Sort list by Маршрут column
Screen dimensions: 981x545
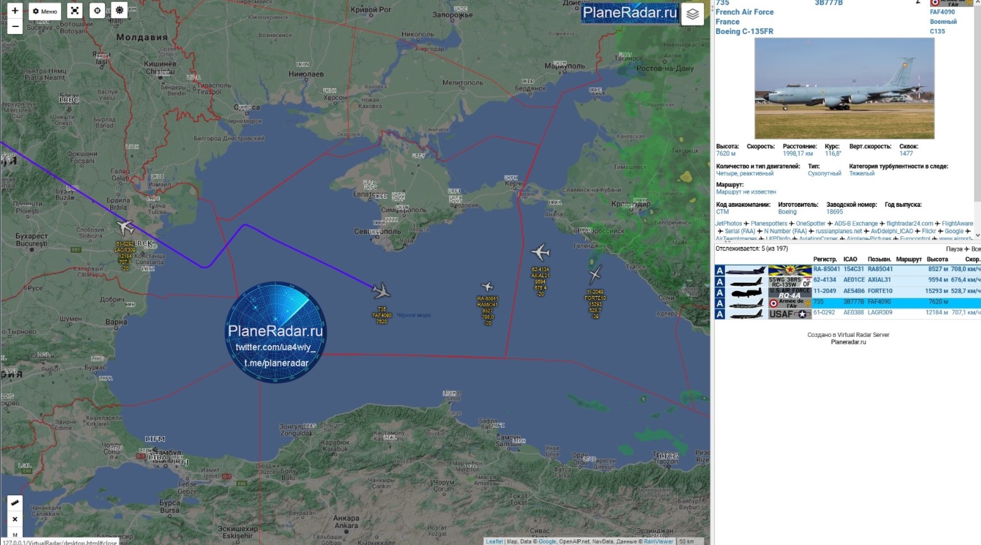[x=909, y=259]
